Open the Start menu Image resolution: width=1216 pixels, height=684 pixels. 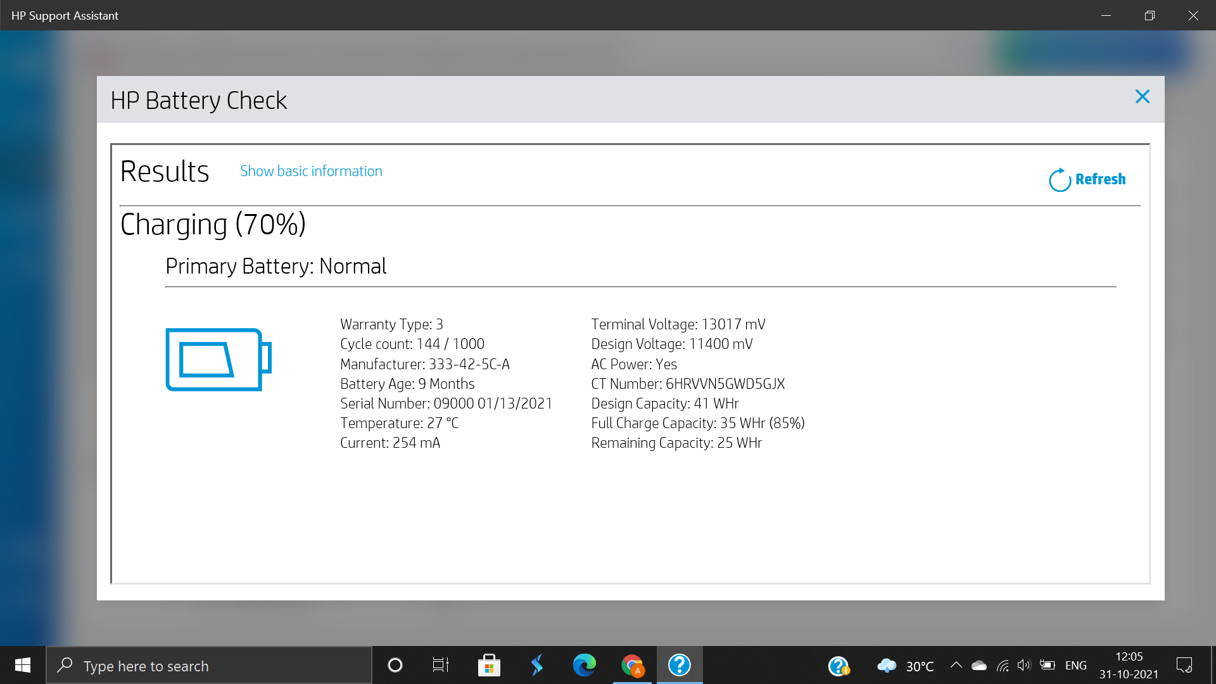[22, 665]
